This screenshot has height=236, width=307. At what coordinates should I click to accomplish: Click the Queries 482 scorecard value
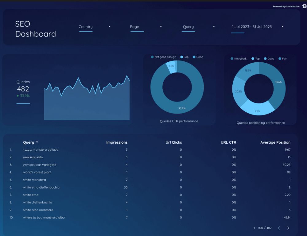[x=23, y=89]
